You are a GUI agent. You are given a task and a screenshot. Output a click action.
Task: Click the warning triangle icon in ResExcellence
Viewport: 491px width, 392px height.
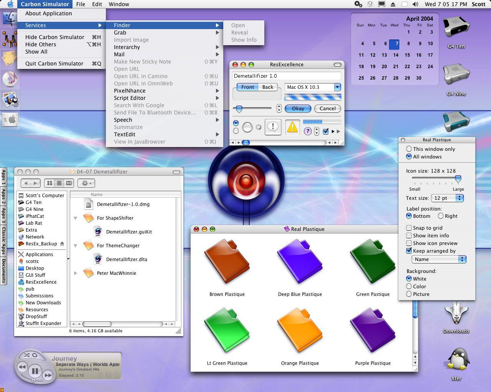(x=292, y=127)
